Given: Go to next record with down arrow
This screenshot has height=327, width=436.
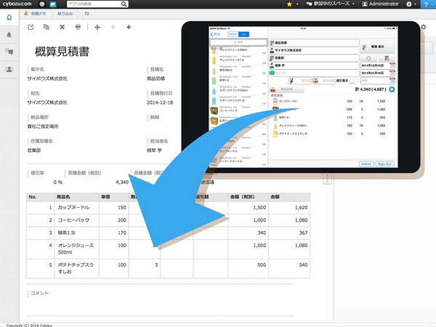Looking at the screenshot, I should pyautogui.click(x=129, y=28).
